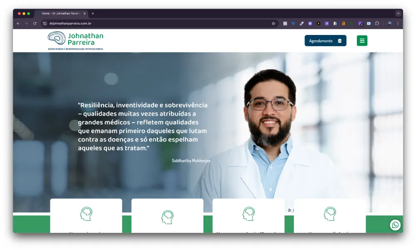Screen dimensions: 416x250
Task: Click the Agendamento button
Action: [x=325, y=41]
